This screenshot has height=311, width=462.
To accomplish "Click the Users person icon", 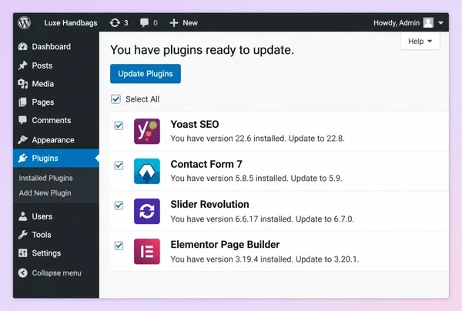I will point(22,216).
